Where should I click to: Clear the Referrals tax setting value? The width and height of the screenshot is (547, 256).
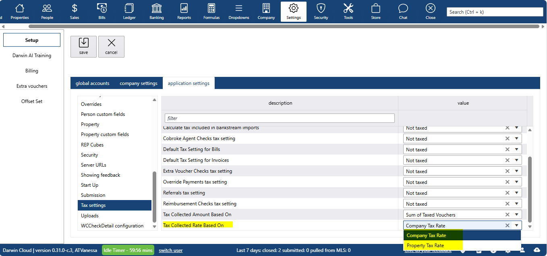pyautogui.click(x=508, y=193)
